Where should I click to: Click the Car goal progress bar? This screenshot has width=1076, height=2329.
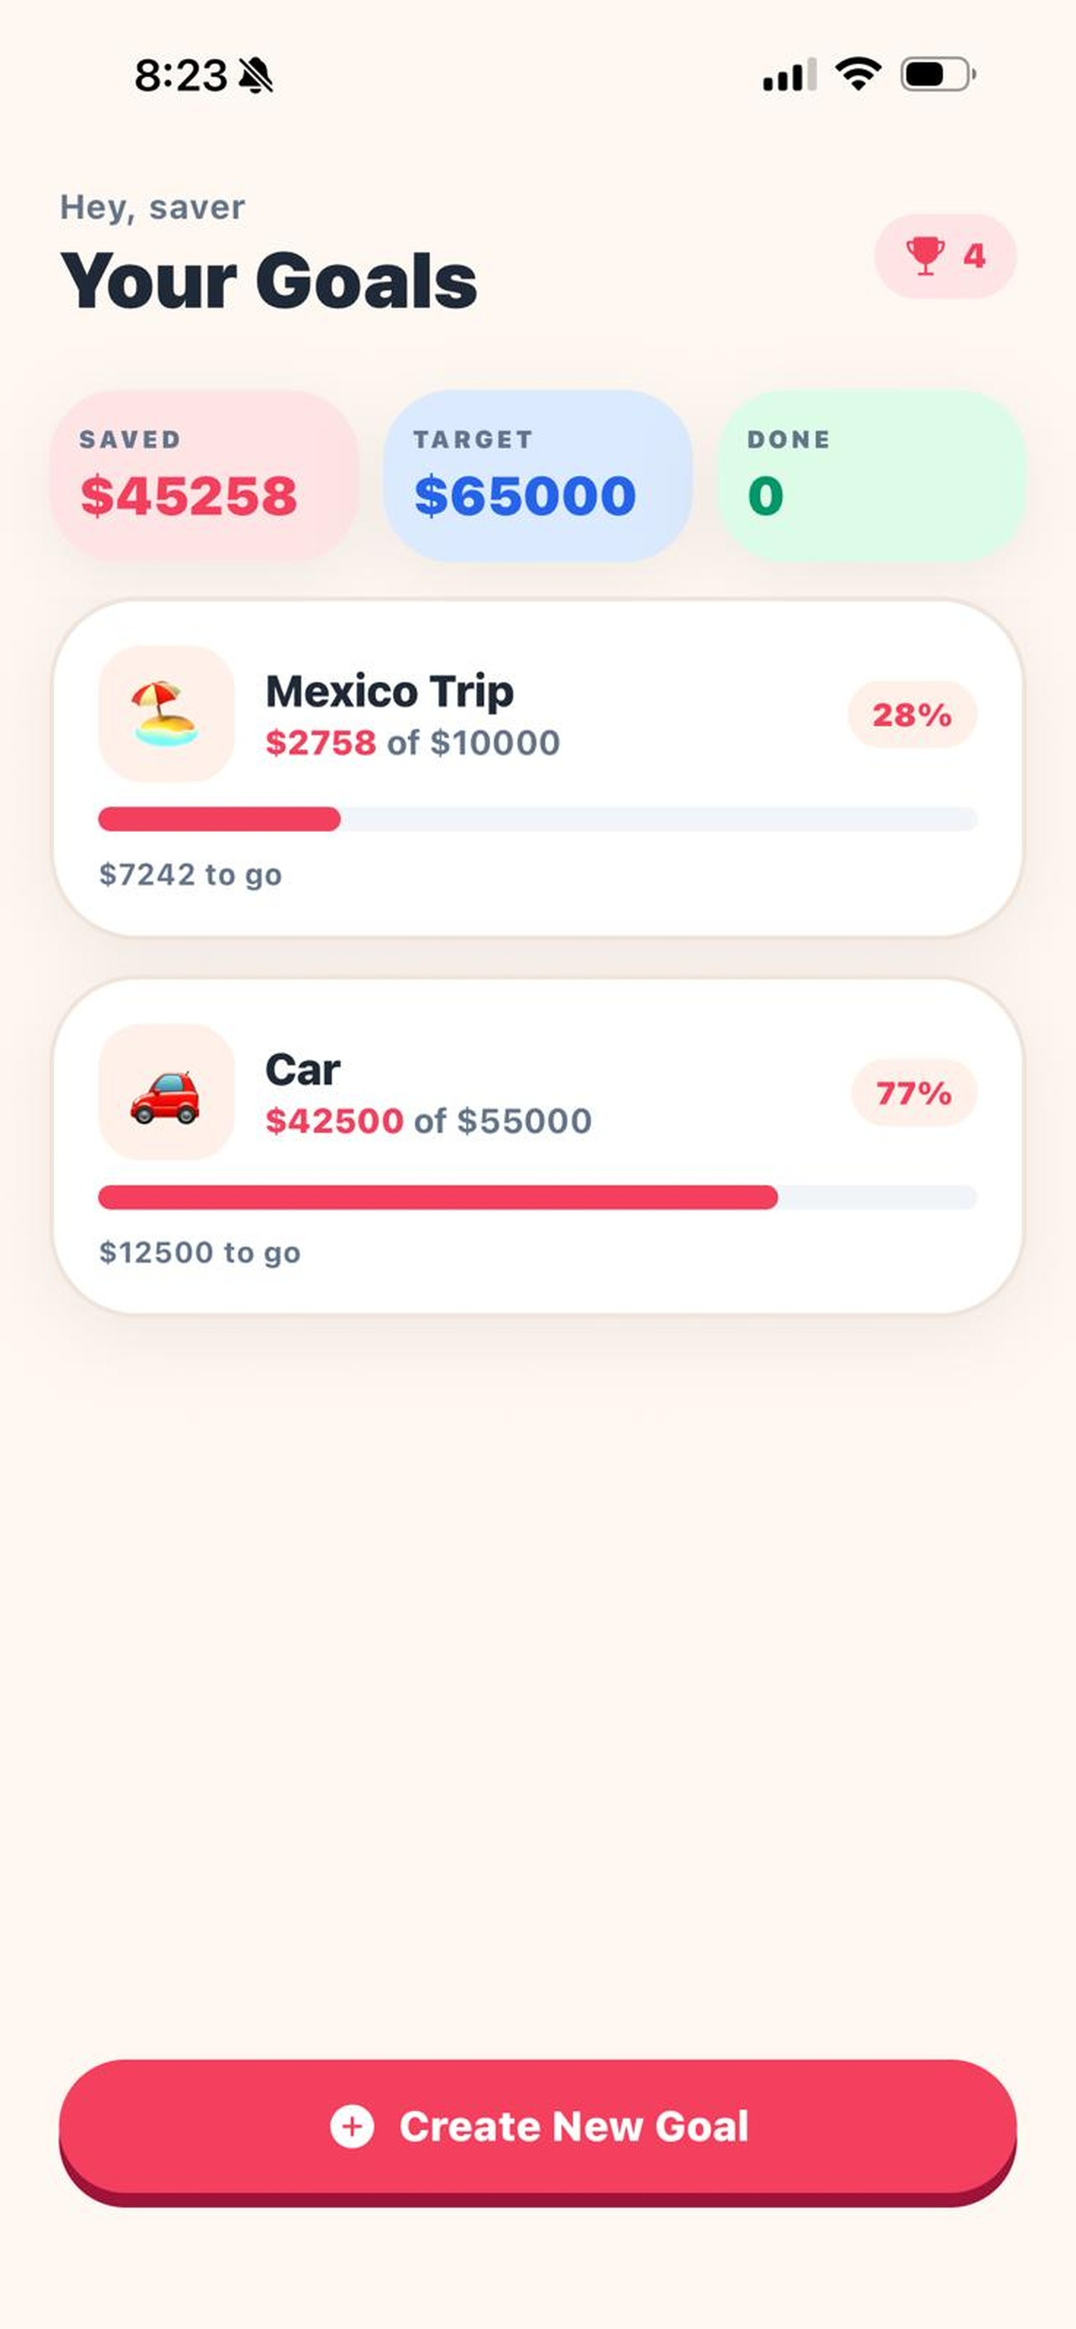coord(537,1197)
